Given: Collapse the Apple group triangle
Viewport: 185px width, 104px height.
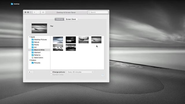Looking at the screenshot, I should [x=30, y=37].
